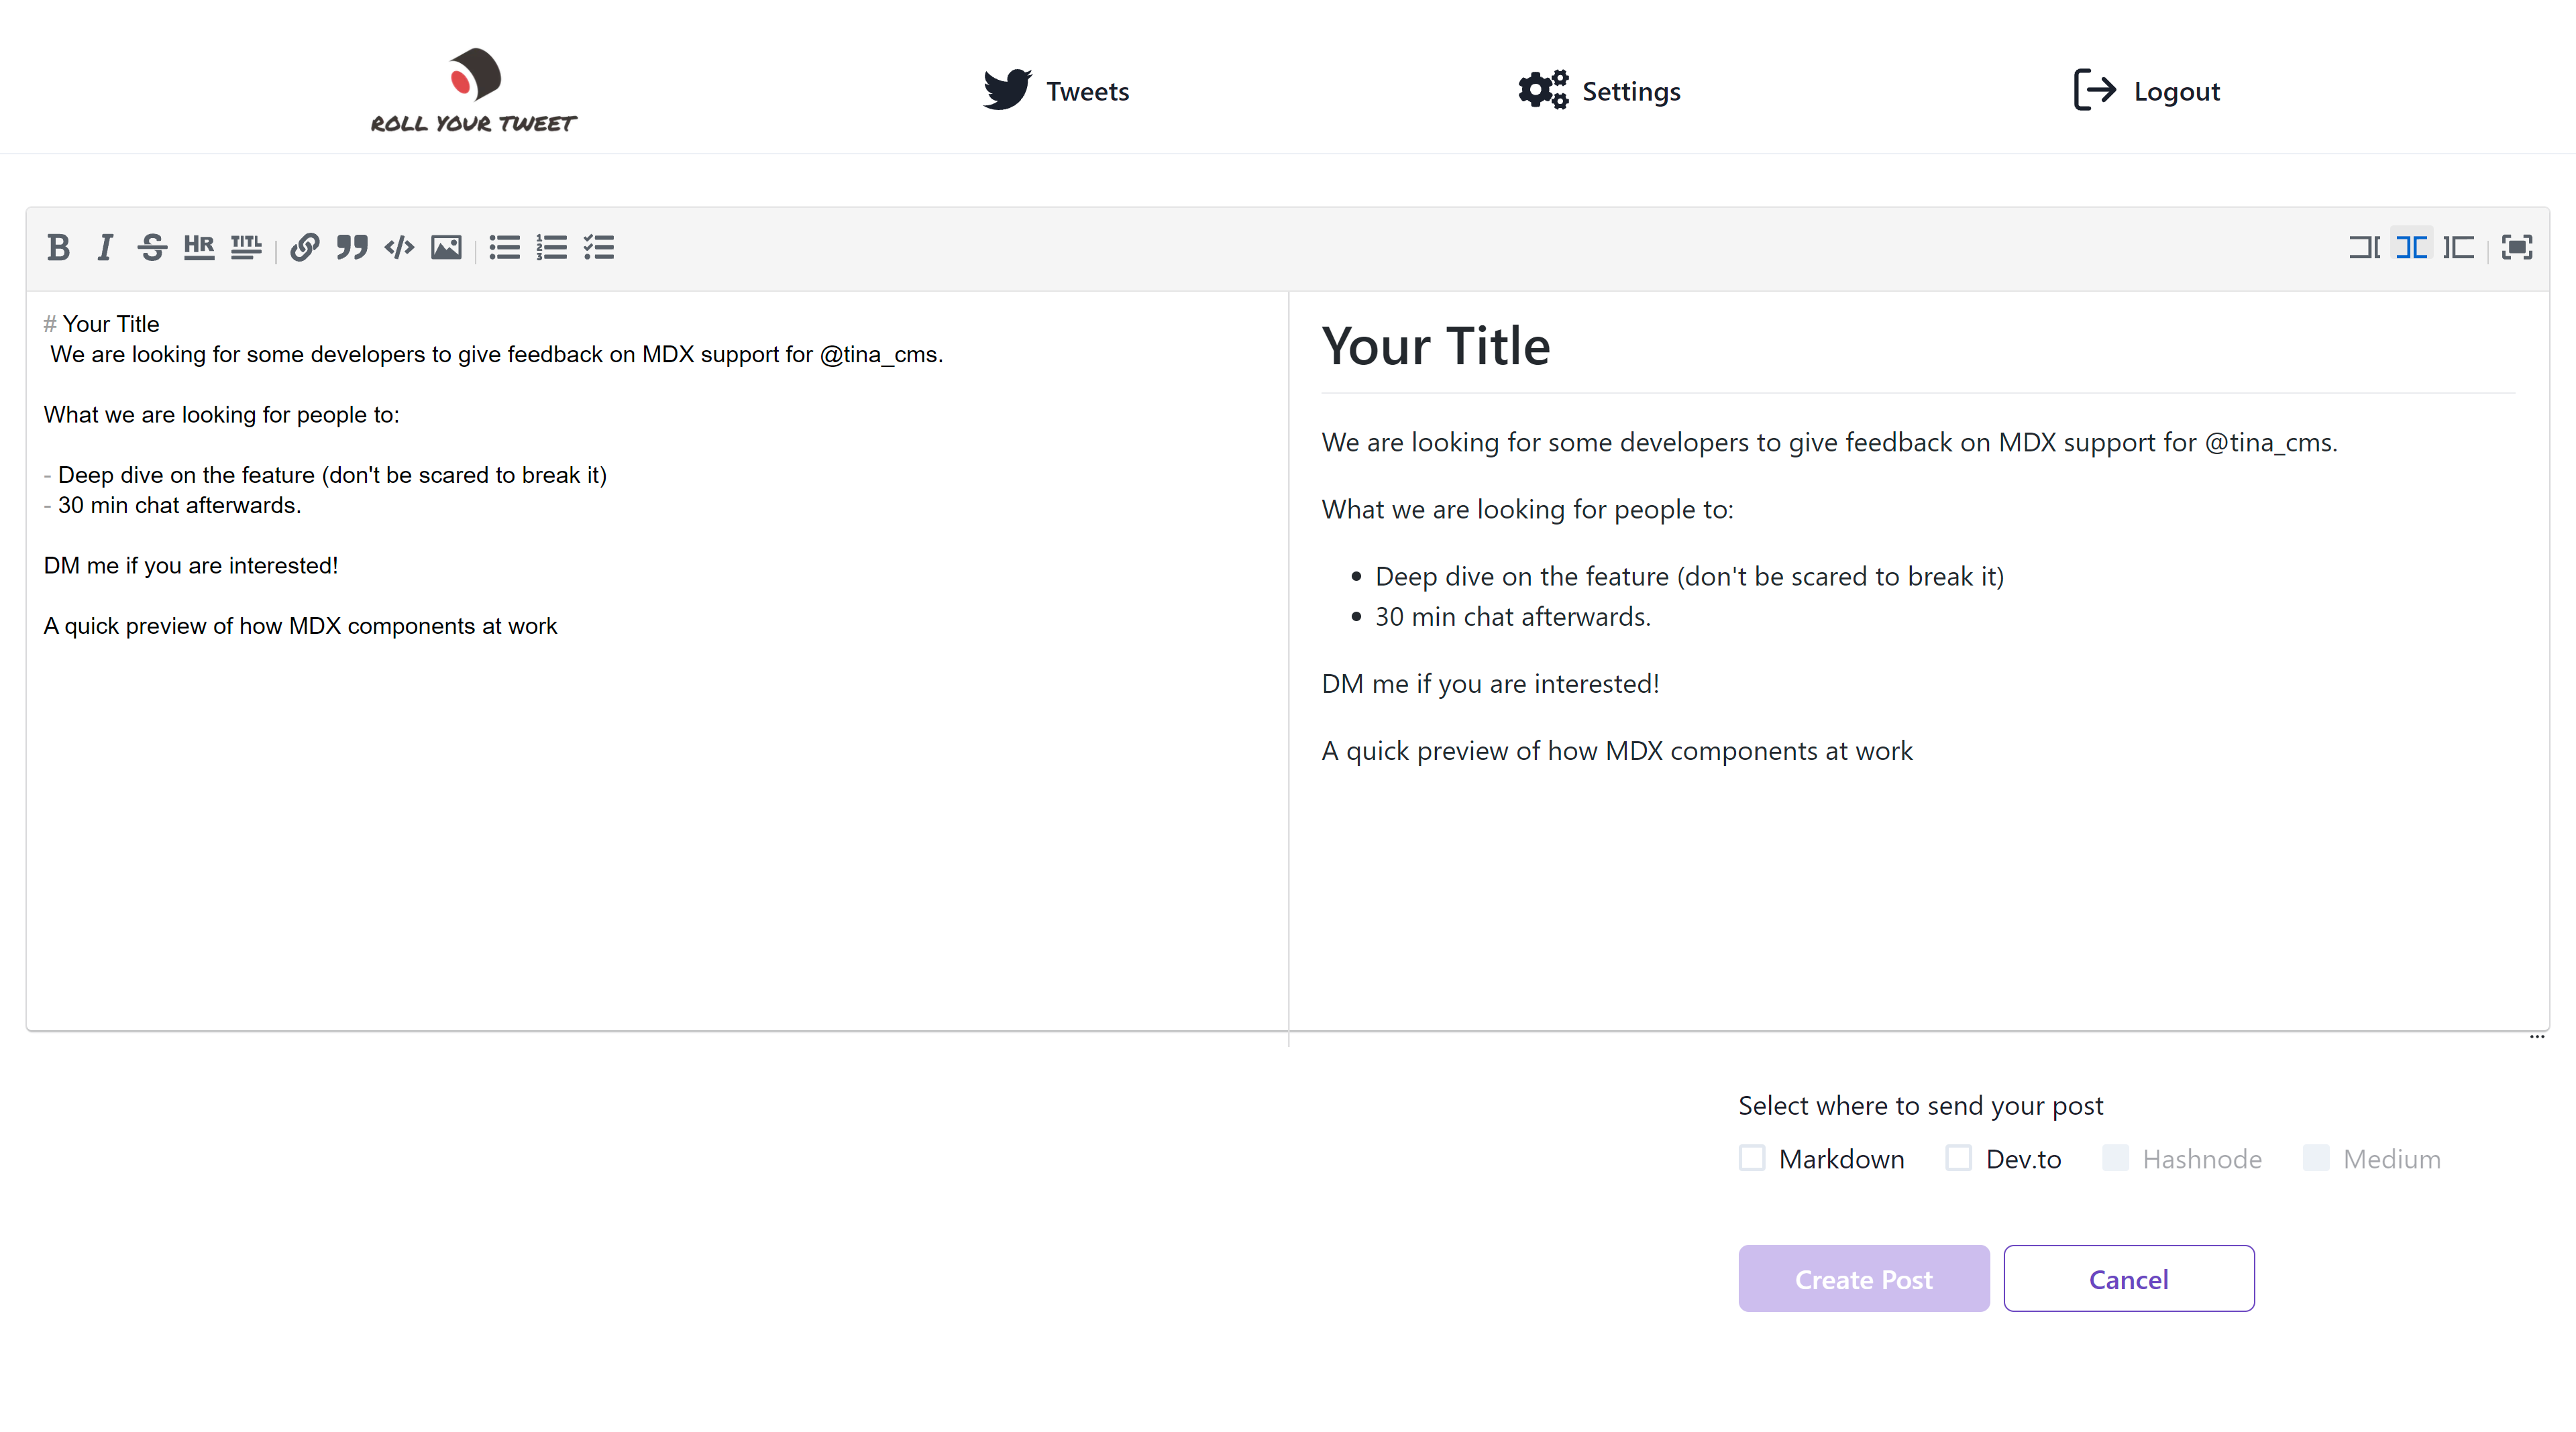Click the Cancel button
The width and height of the screenshot is (2576, 1432).
coord(2129,1279)
